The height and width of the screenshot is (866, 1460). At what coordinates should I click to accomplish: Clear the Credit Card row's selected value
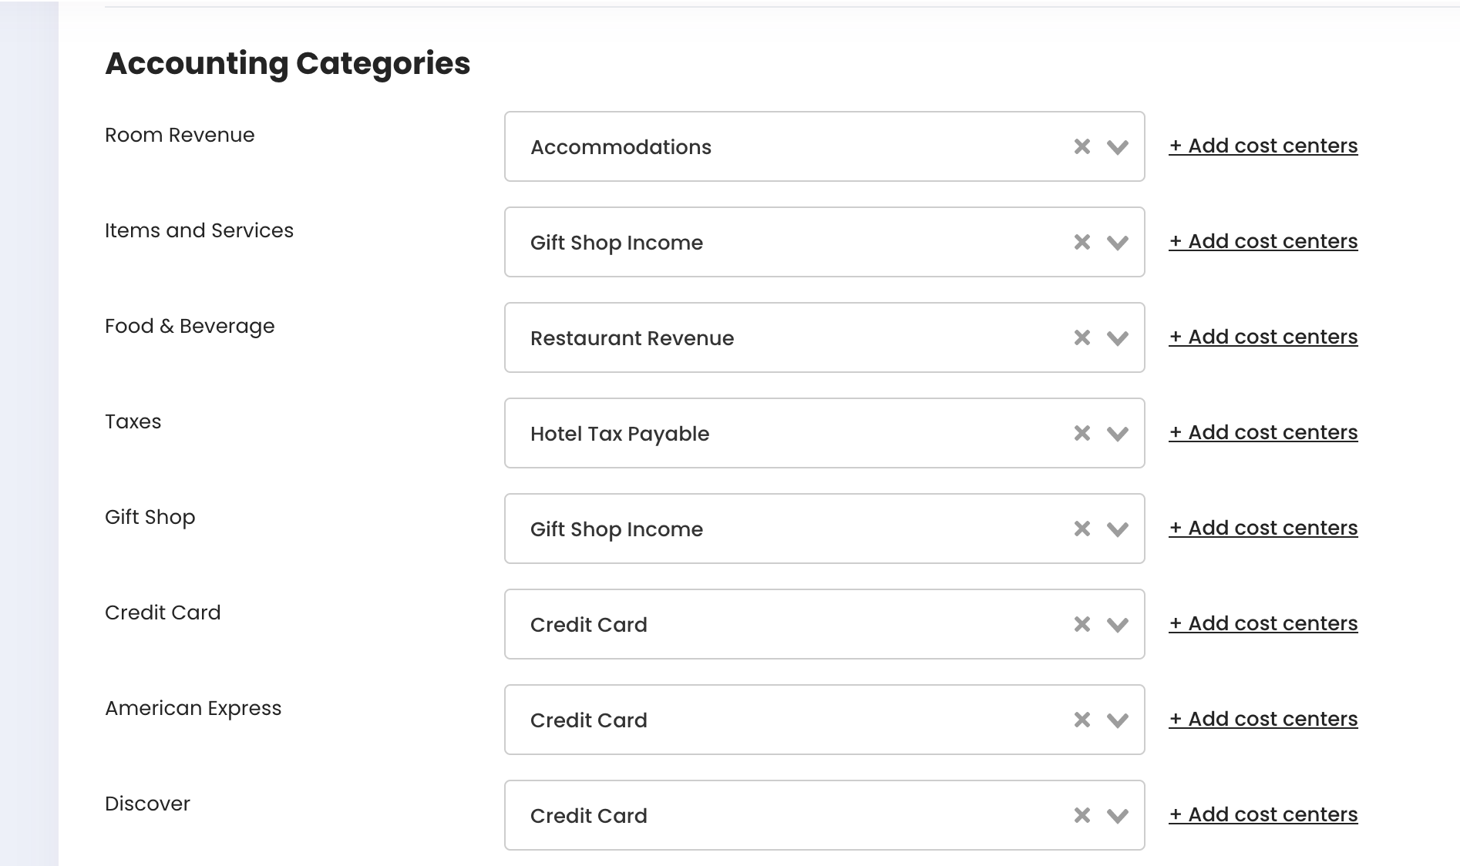1082,624
